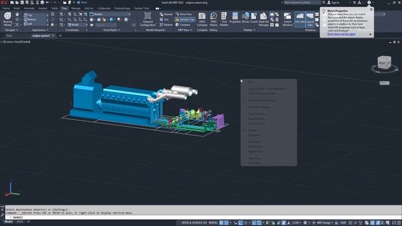Click the Switch Windows button
This screenshot has height=226, width=402.
[x=288, y=19]
